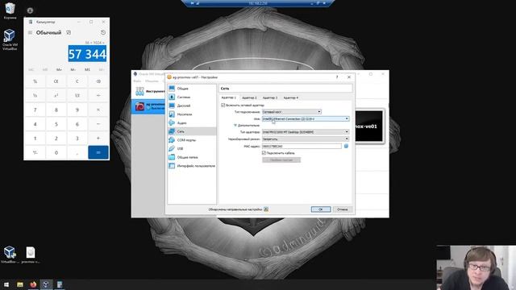Click the disabled port forwarding button
Viewport: 516px width, 290px height.
[281, 159]
